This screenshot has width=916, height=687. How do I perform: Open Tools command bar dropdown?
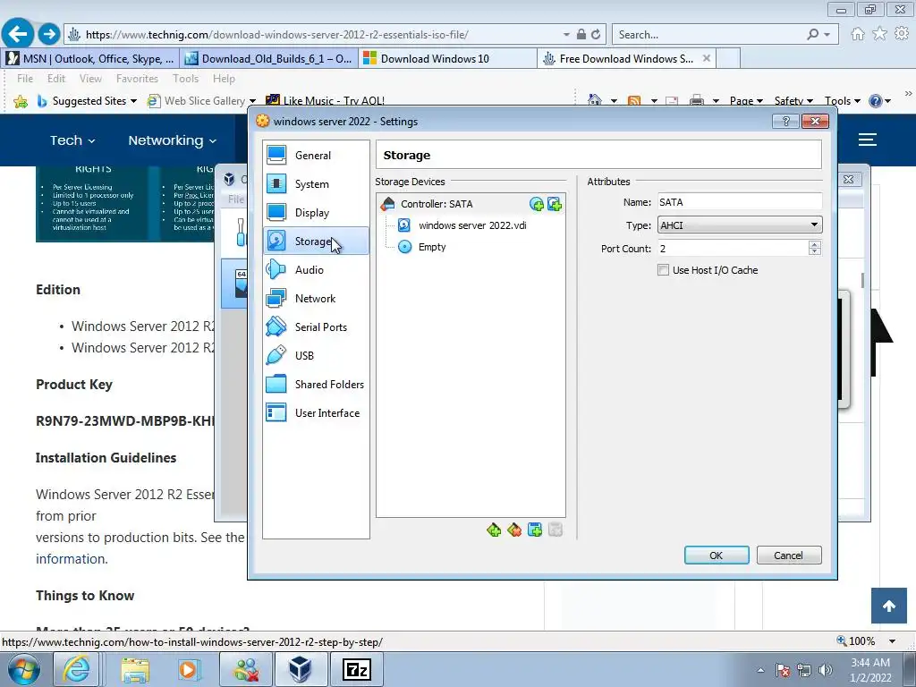(842, 101)
